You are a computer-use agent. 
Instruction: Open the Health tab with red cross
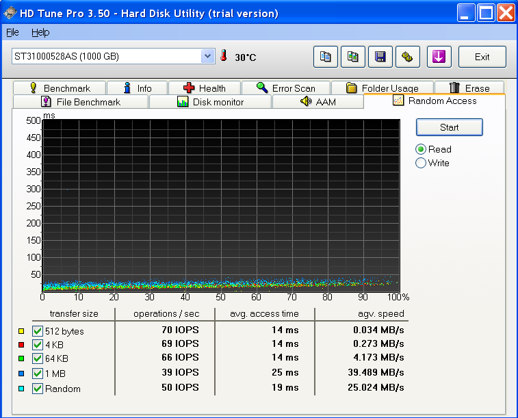click(204, 88)
